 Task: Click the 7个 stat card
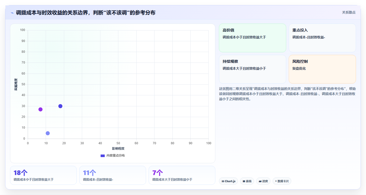[x=182, y=175]
